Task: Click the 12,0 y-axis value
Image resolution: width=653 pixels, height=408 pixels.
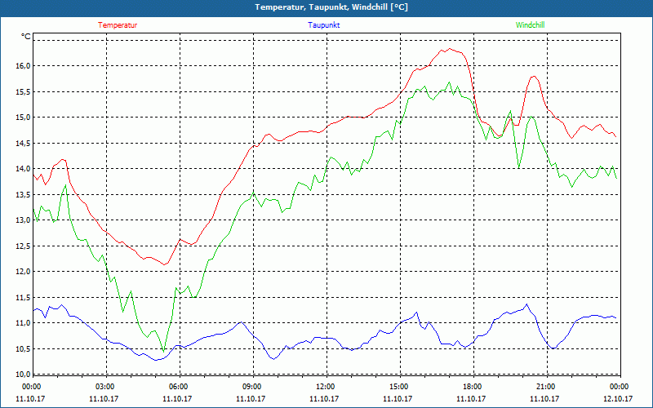Action: click(23, 272)
